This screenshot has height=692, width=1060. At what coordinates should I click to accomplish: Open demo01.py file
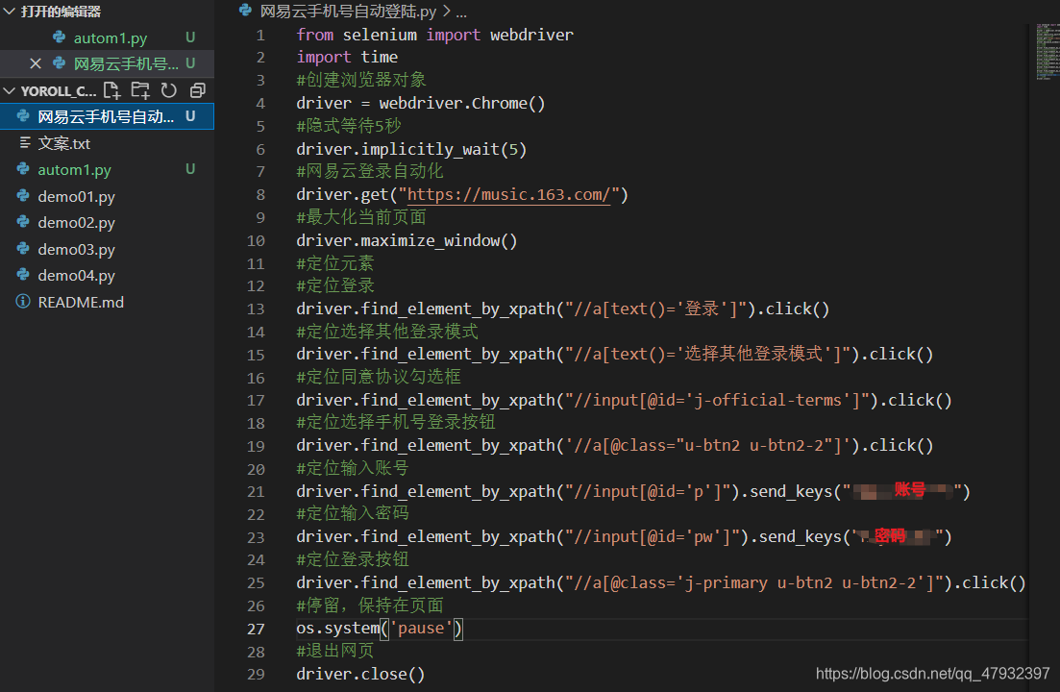(76, 197)
